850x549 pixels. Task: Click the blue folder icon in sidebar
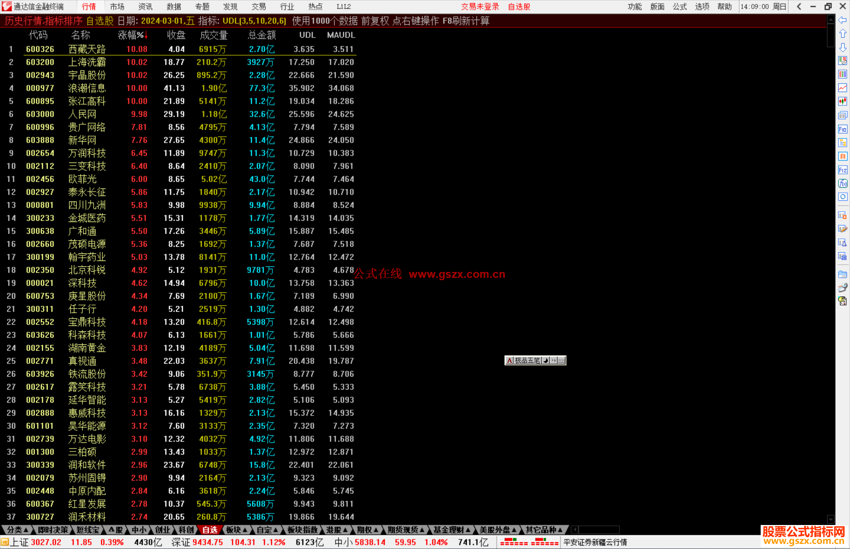coord(843,274)
